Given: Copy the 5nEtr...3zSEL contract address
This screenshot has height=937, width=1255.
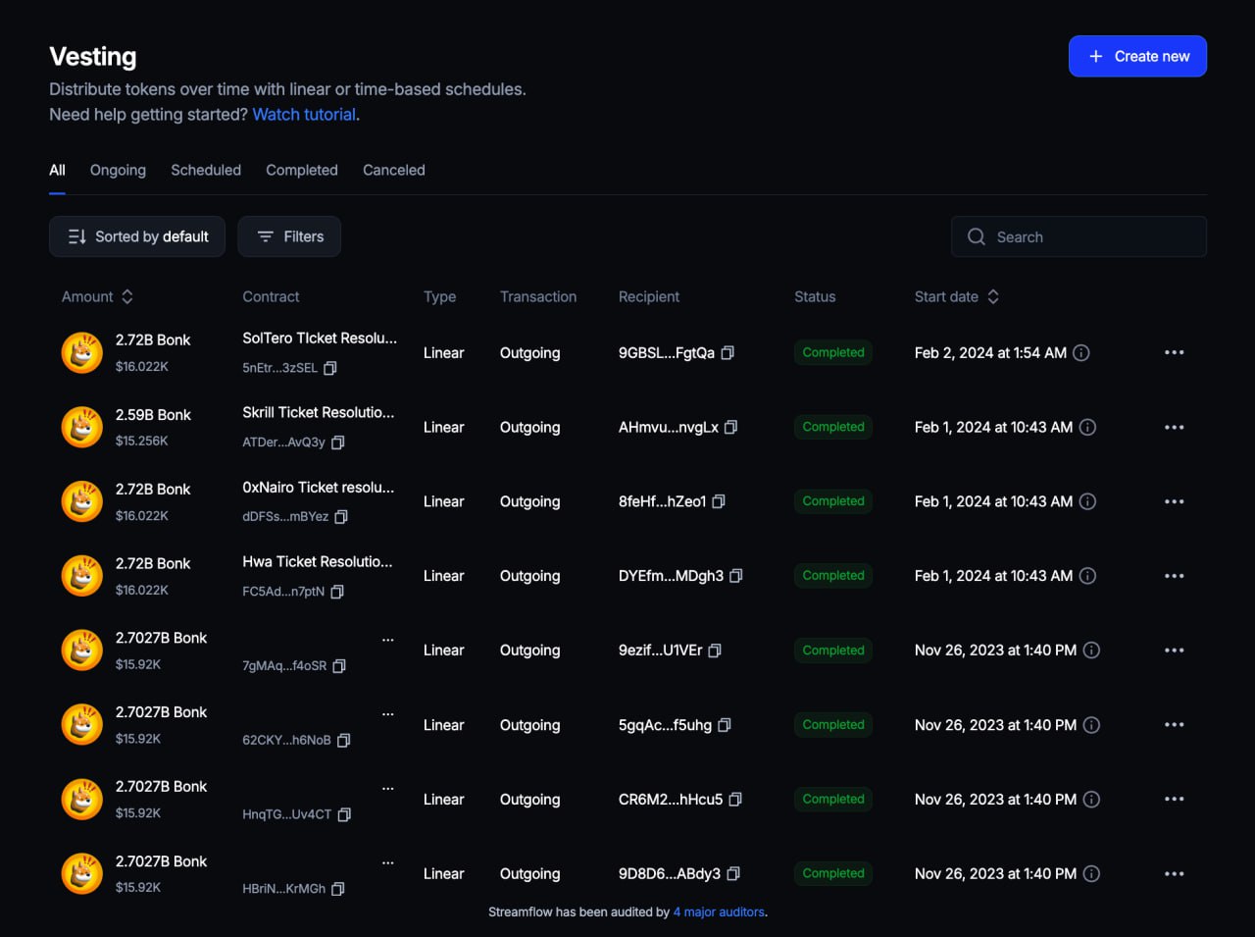Looking at the screenshot, I should [329, 367].
